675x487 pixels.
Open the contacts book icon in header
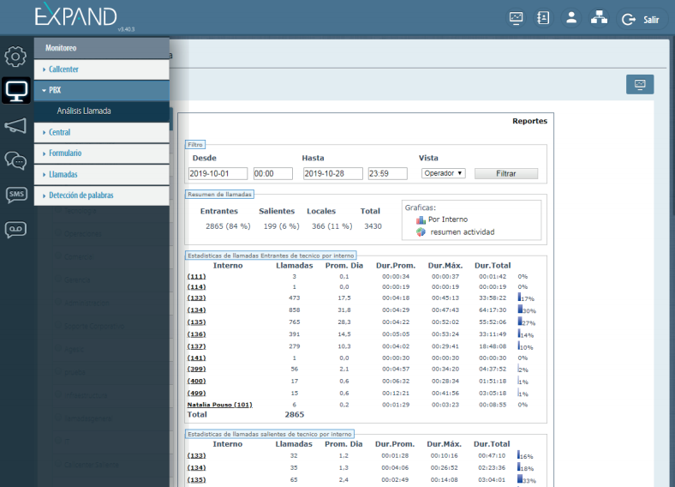point(543,18)
